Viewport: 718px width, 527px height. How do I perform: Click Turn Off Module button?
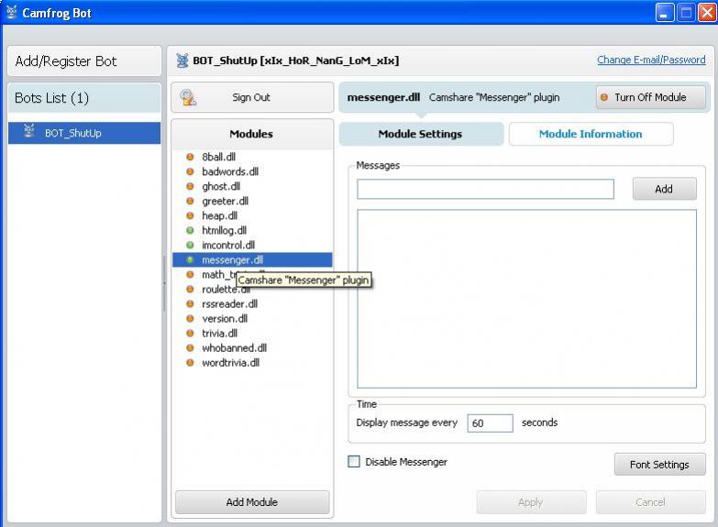(x=651, y=97)
